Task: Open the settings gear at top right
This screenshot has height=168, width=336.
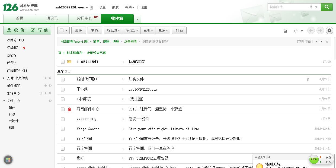Action: tap(329, 30)
